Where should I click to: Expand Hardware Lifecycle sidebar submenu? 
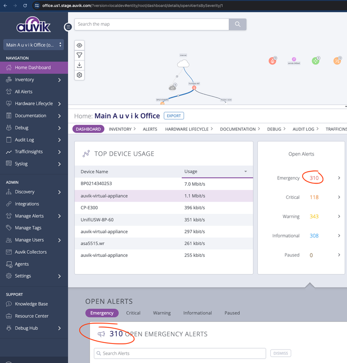60,104
